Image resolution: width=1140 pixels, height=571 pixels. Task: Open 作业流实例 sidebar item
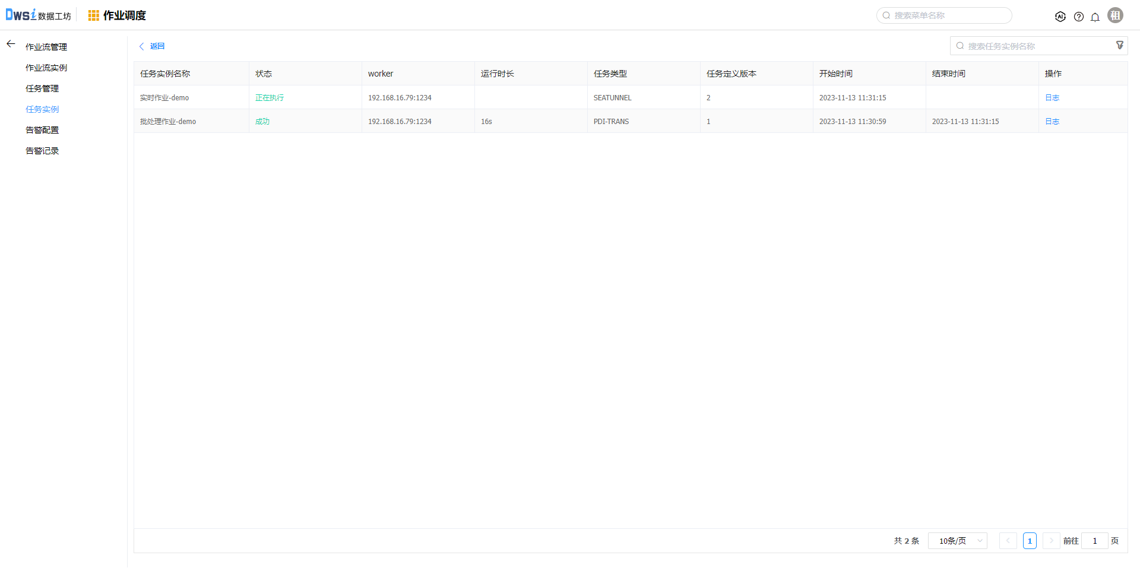tap(46, 68)
